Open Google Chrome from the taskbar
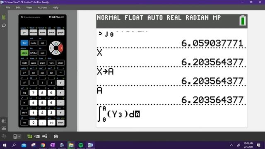 [x=43, y=145]
